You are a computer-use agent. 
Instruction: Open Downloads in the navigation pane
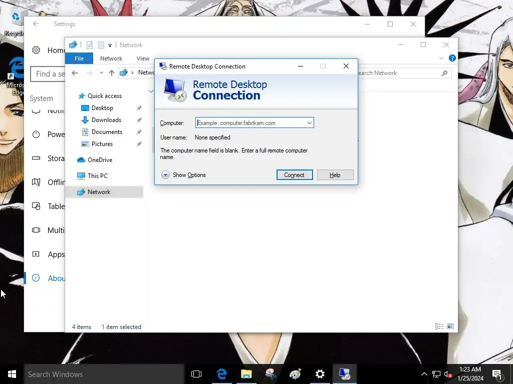coord(106,120)
